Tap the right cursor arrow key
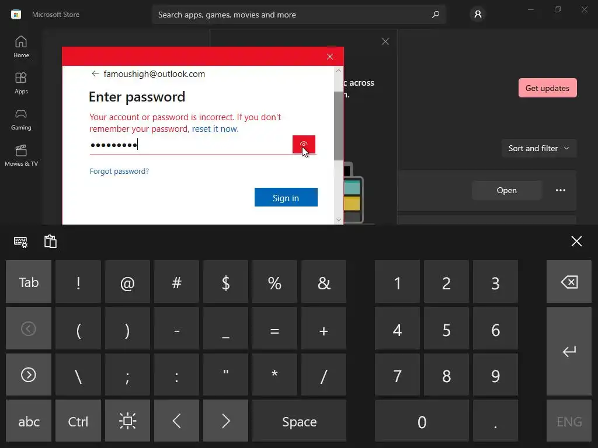The image size is (598, 448). click(226, 421)
